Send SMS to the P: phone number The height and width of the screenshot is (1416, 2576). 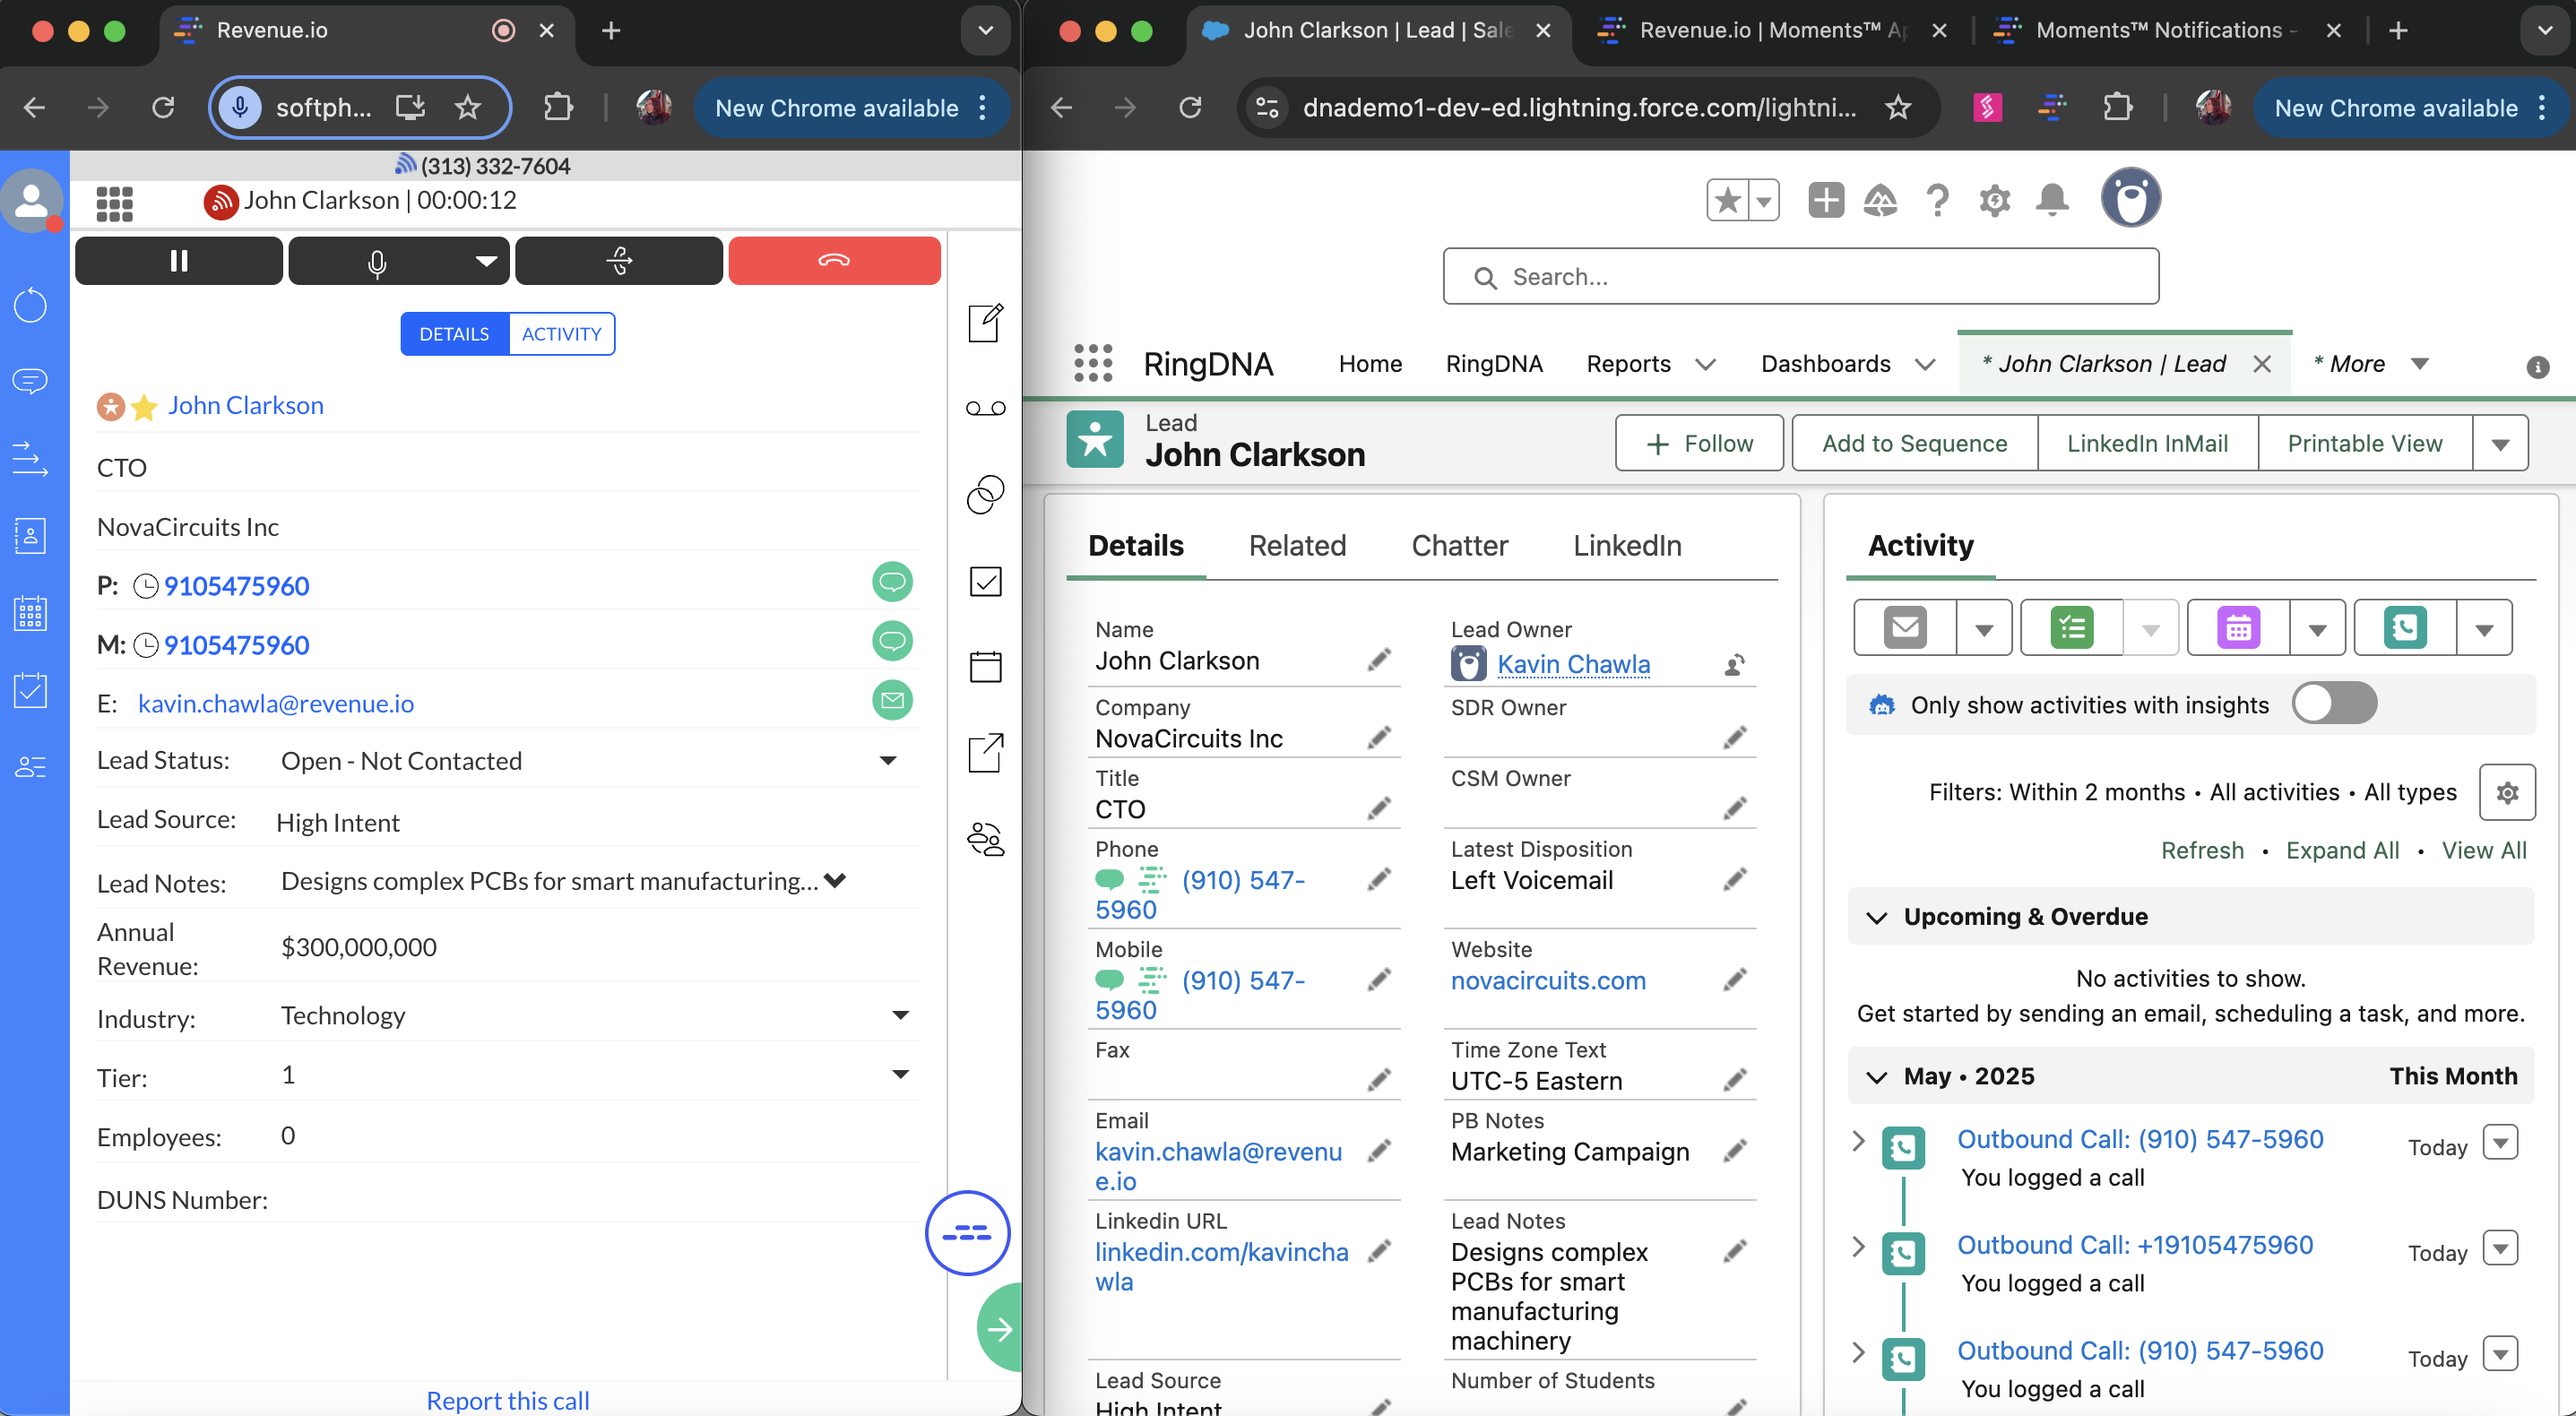pyautogui.click(x=892, y=583)
